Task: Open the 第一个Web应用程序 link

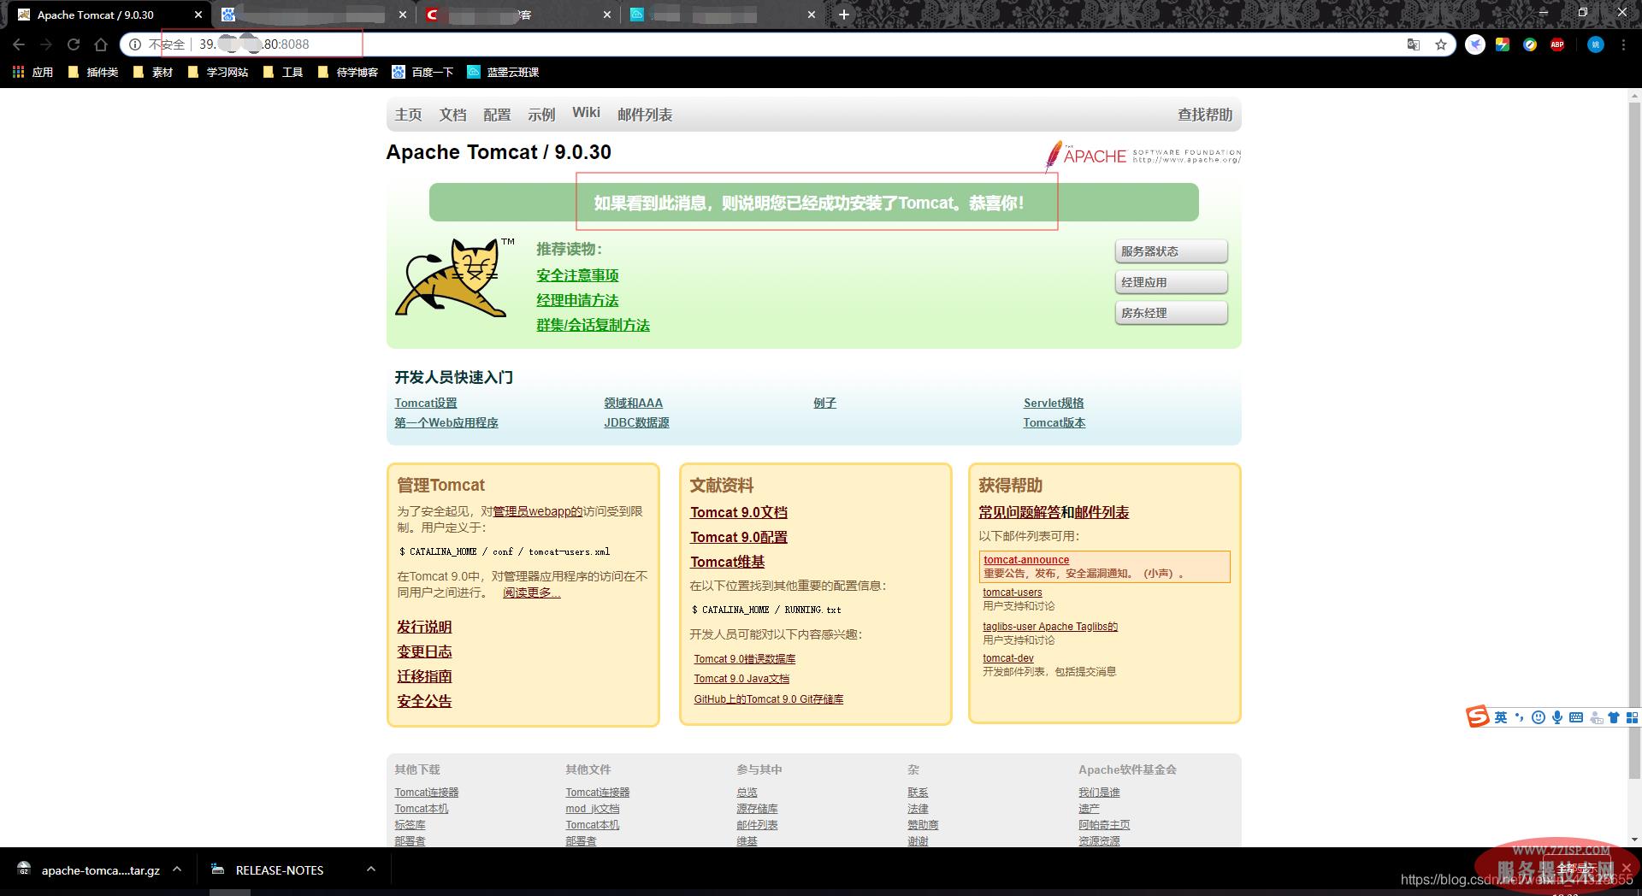Action: [x=446, y=422]
